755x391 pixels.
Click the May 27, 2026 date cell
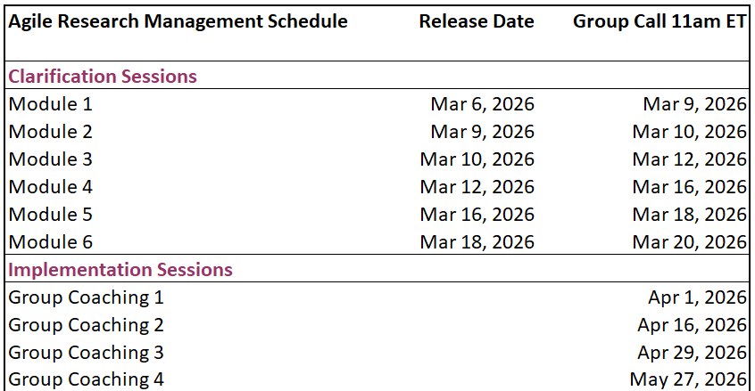[x=688, y=380]
